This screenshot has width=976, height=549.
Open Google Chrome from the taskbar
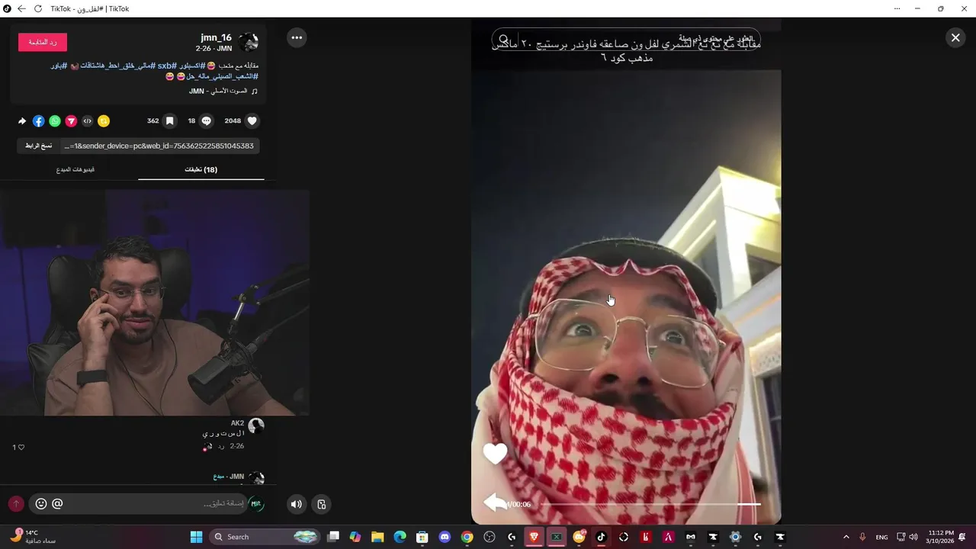[x=467, y=537]
